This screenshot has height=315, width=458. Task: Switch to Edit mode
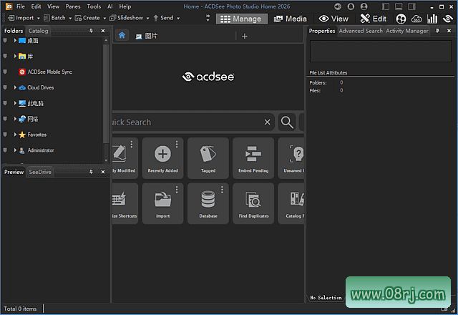pyautogui.click(x=374, y=19)
